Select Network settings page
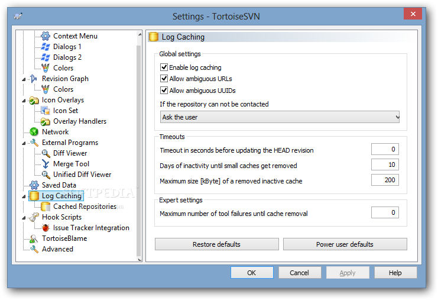 (x=56, y=132)
